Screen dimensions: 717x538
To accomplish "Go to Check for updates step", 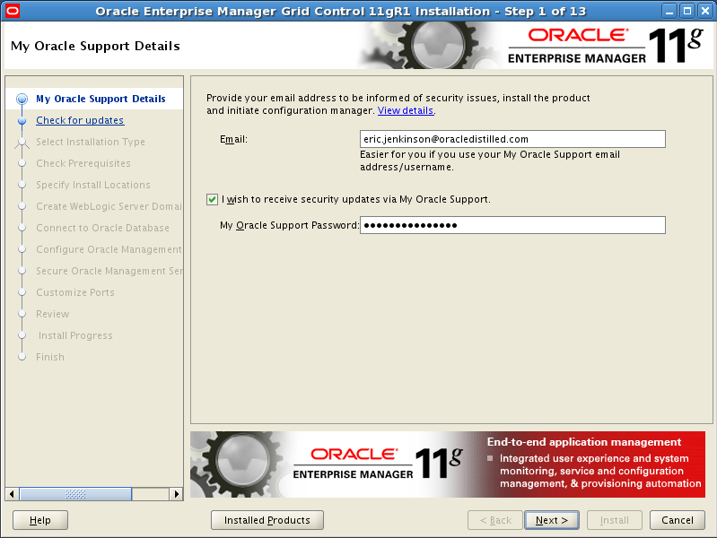I will click(80, 120).
